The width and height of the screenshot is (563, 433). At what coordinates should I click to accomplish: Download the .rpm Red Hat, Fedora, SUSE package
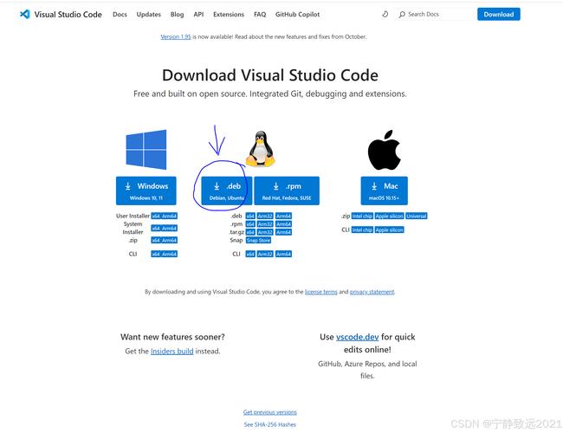287,191
